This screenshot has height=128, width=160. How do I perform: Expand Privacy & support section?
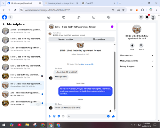137,66
